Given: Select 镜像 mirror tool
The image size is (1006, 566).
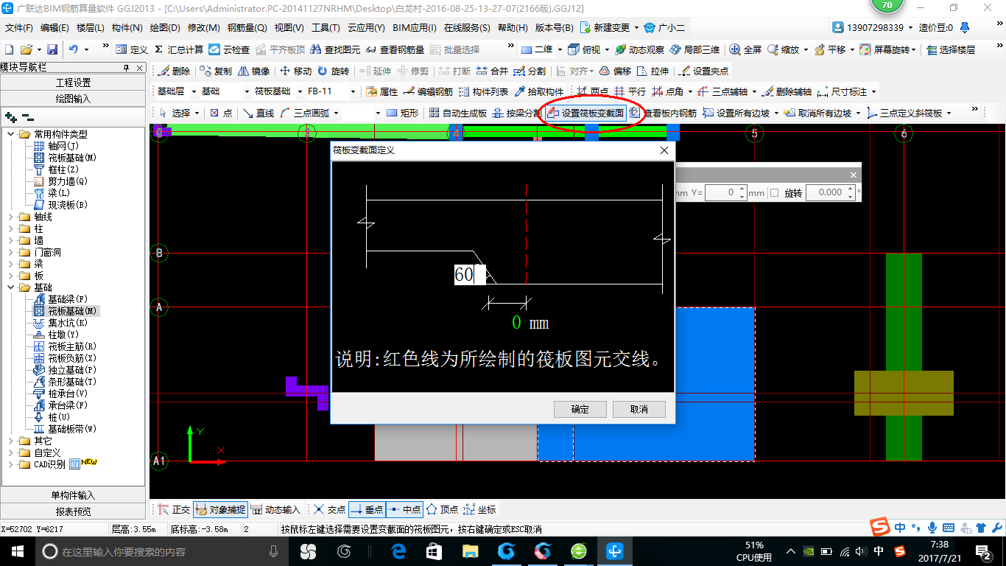Looking at the screenshot, I should (254, 71).
